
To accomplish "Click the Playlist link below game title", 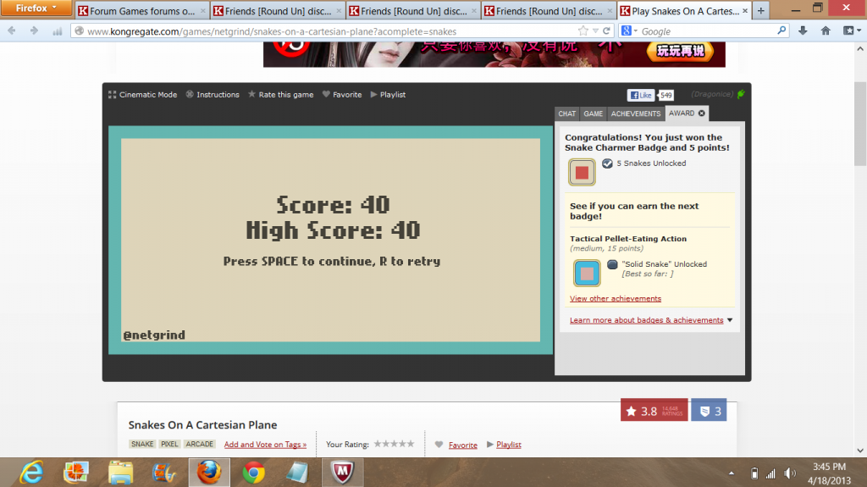I will (x=509, y=445).
